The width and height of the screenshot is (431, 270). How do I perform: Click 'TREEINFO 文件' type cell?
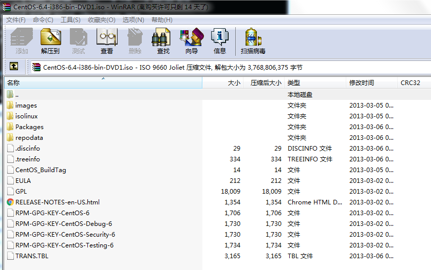click(310, 159)
